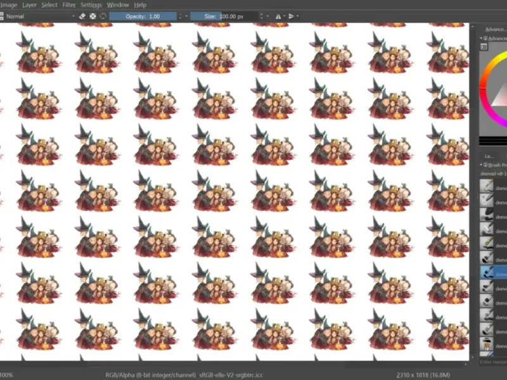Click the canvas vertical scrollbar up arrow
The width and height of the screenshot is (507, 380).
472,27
